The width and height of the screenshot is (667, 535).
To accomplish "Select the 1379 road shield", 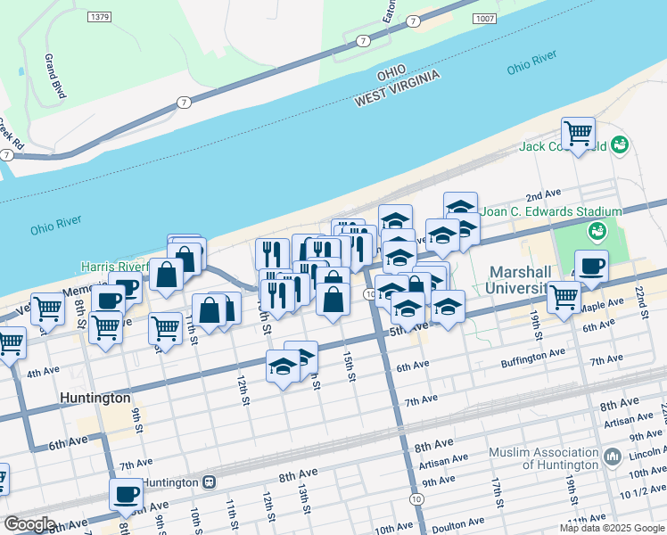I will pyautogui.click(x=100, y=17).
